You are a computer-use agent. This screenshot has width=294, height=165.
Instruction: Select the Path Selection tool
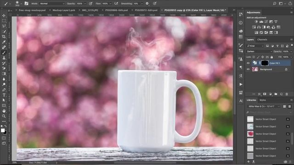pyautogui.click(x=4, y=100)
